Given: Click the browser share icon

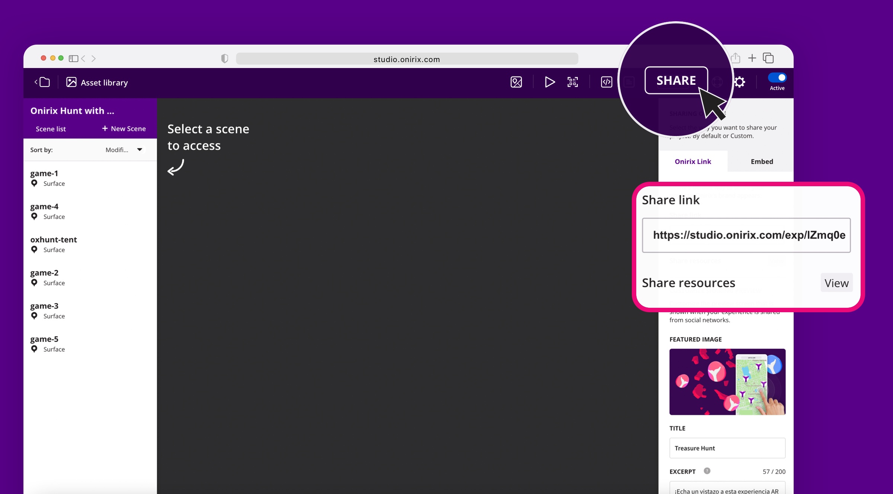Looking at the screenshot, I should click(x=736, y=58).
